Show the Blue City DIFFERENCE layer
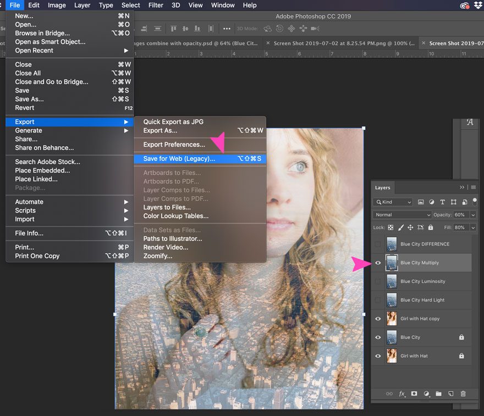The width and height of the screenshot is (484, 416). tap(378, 244)
